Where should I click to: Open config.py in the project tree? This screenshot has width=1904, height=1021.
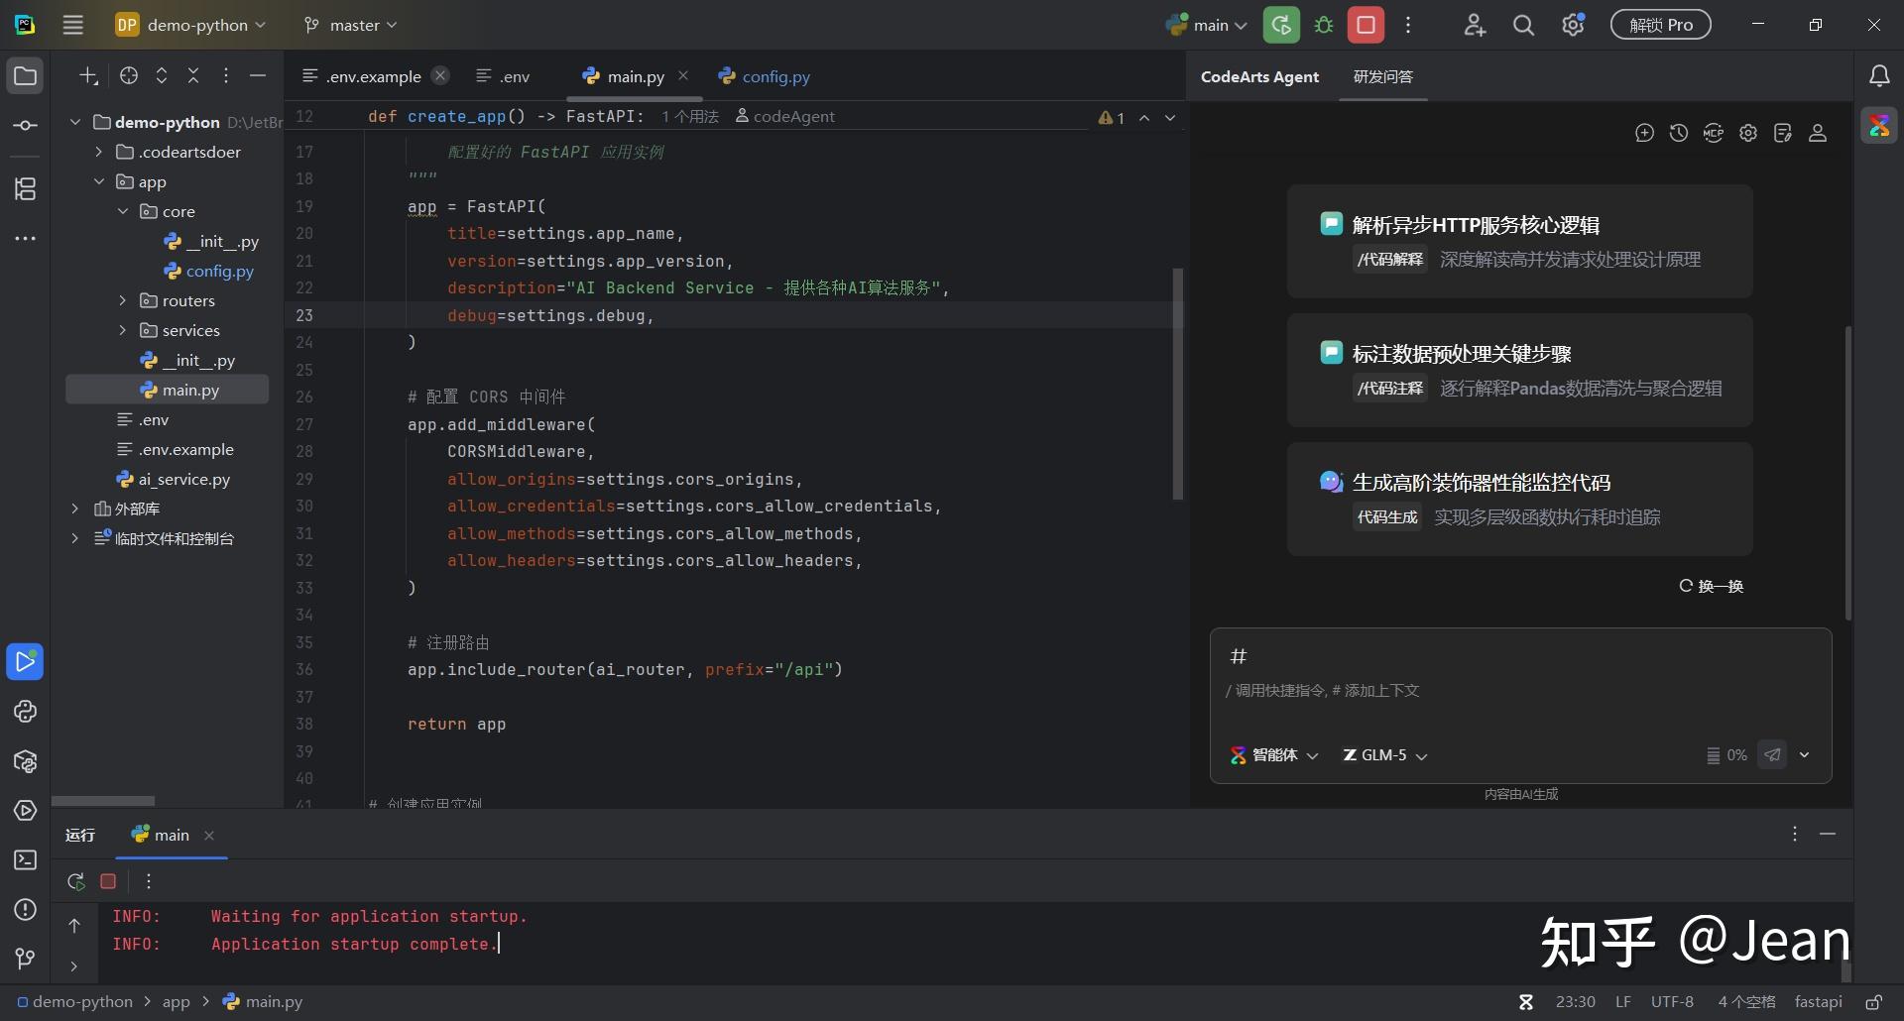[x=208, y=271]
